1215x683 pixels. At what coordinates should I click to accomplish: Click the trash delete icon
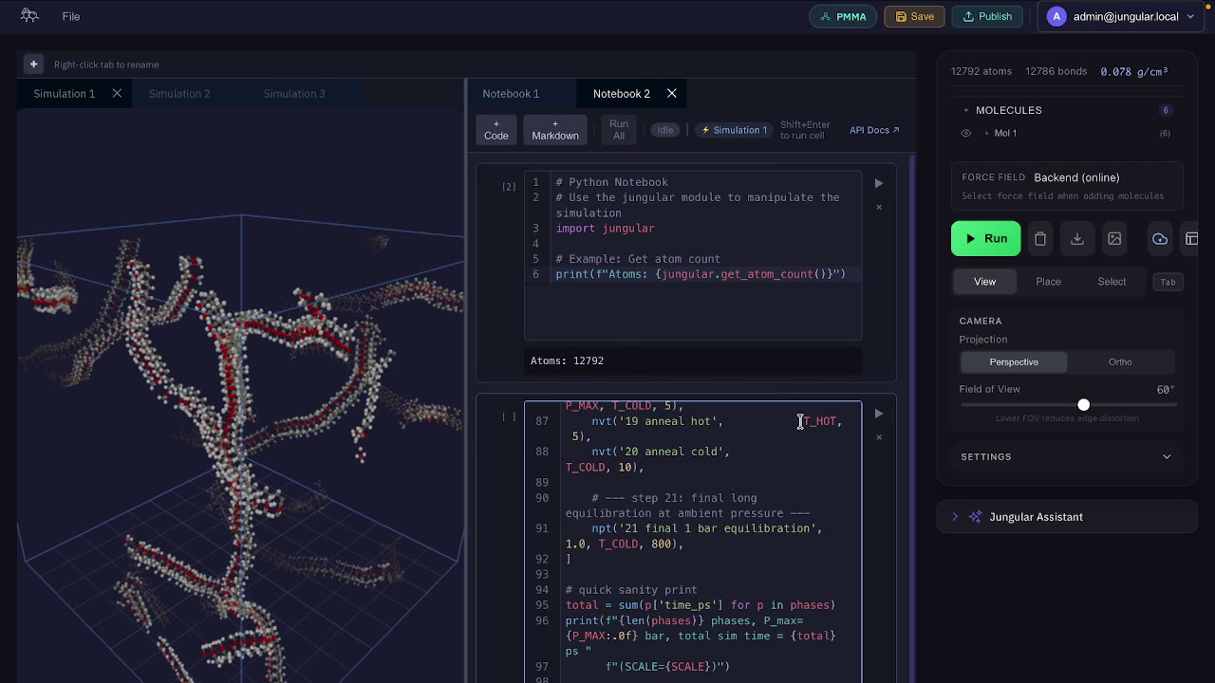point(1040,239)
